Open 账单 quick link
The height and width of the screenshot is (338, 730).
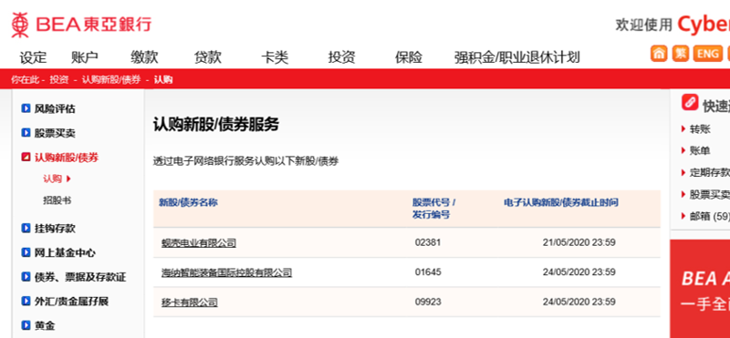tap(700, 150)
